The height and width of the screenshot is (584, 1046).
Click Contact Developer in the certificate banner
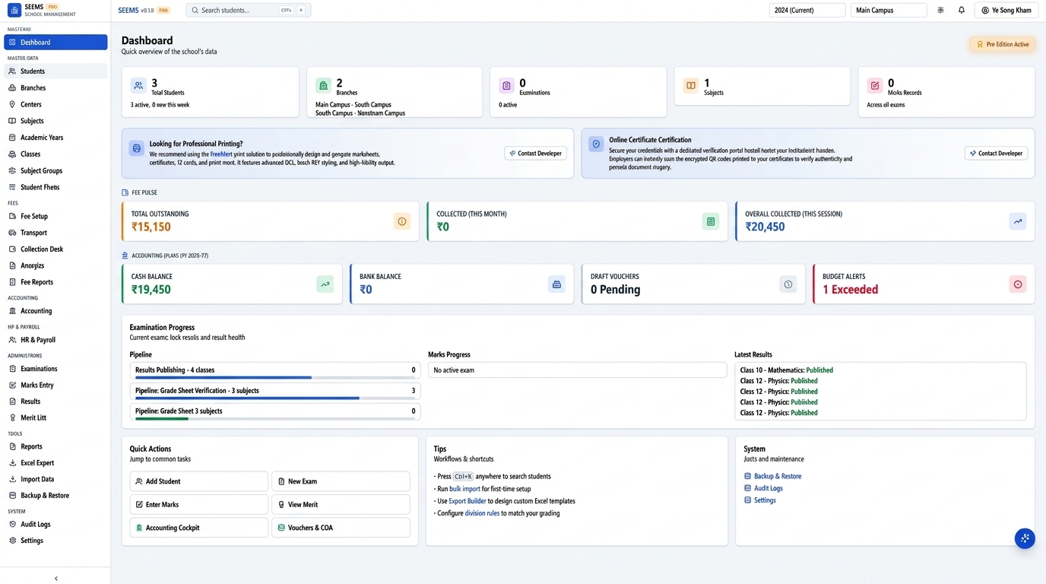point(996,153)
